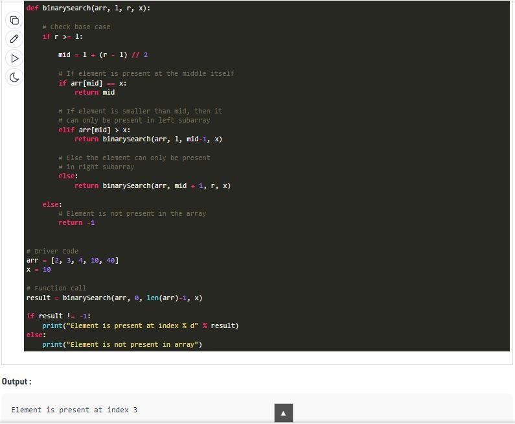Click print line 'Element is present at index % d'
Image resolution: width=515 pixels, height=424 pixels.
point(140,325)
